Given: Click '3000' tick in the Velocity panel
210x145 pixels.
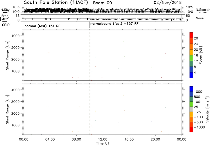Looking at the screenshot, I should [15, 102].
